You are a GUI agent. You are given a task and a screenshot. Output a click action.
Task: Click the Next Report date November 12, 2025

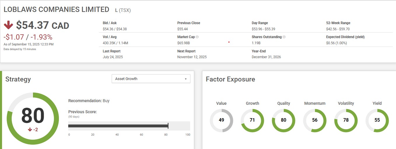pyautogui.click(x=192, y=57)
